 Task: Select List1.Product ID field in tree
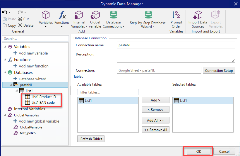tap(43, 96)
